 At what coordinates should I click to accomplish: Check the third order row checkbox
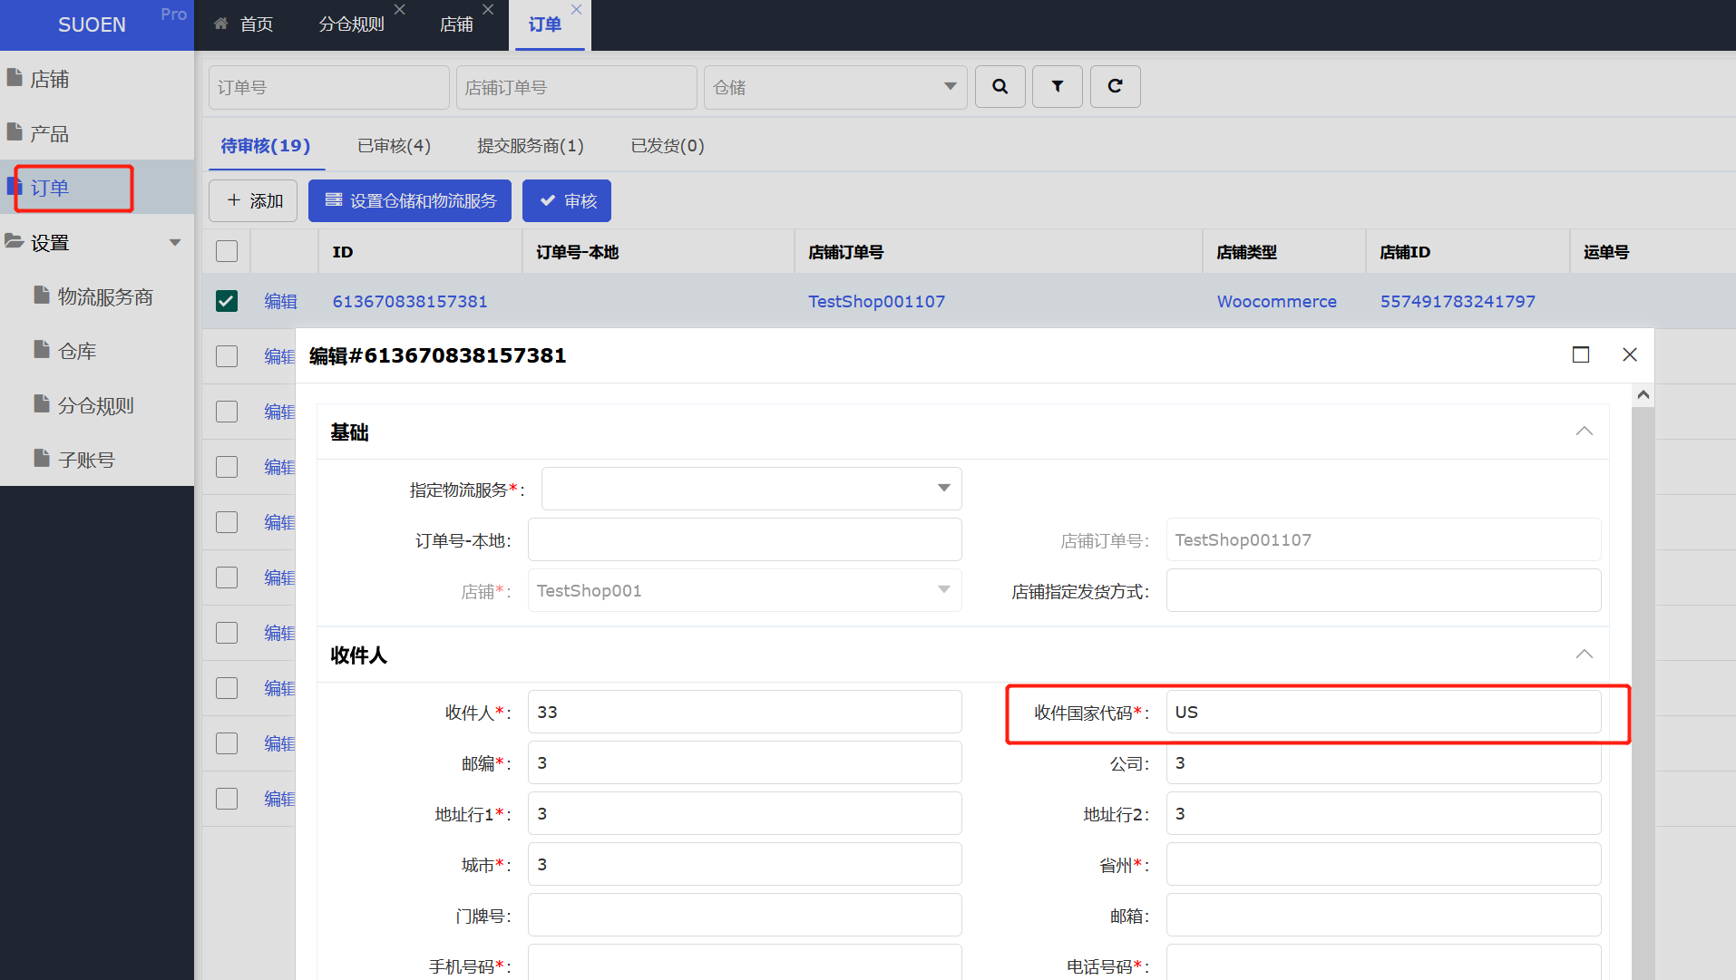pos(227,412)
